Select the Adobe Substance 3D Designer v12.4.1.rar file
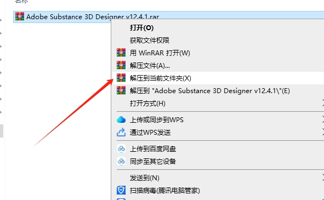The width and height of the screenshot is (324, 200). coord(93,17)
